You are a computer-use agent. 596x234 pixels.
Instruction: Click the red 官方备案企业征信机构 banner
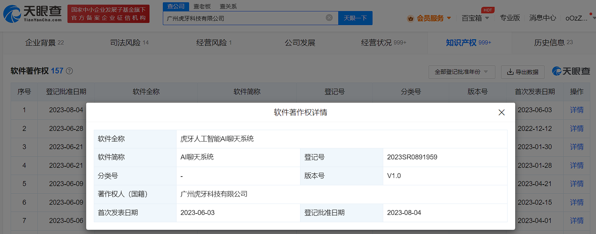click(x=109, y=14)
